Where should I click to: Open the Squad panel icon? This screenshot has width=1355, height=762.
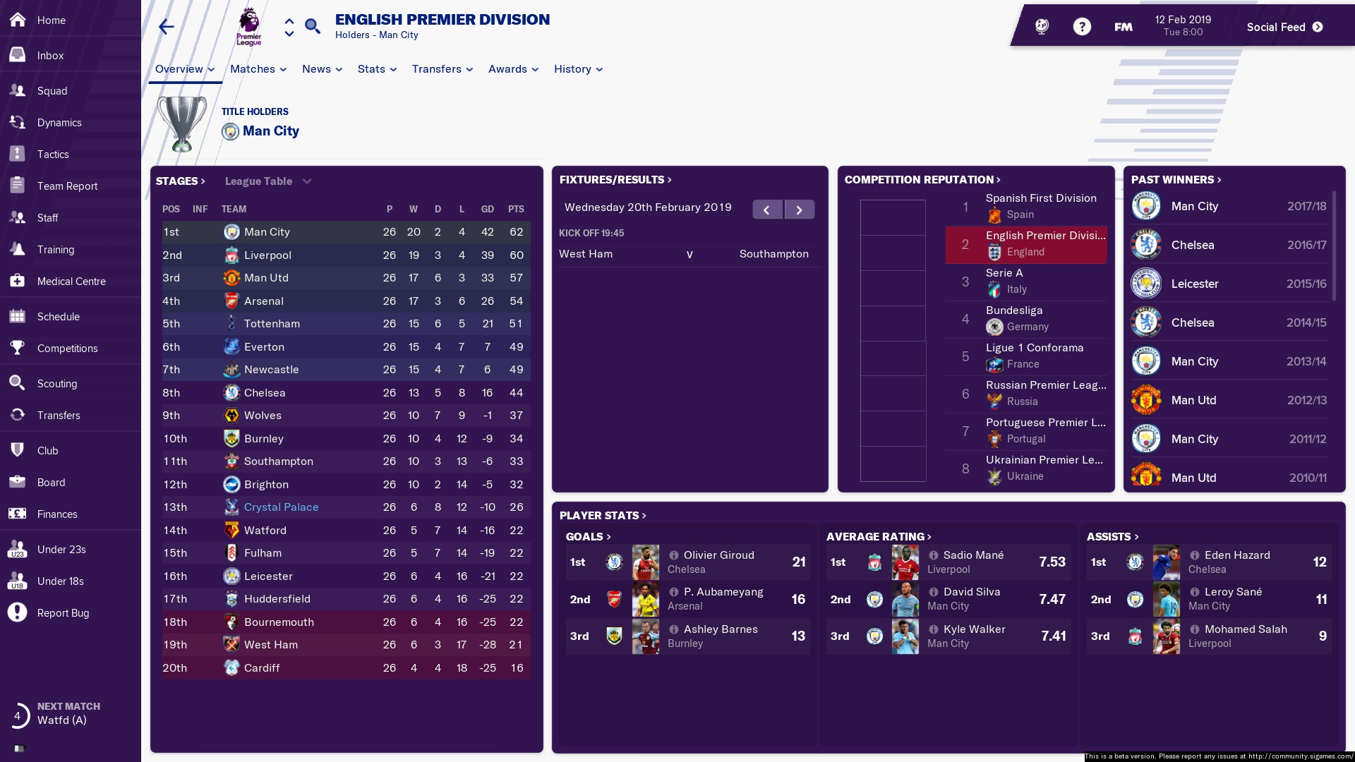click(18, 90)
